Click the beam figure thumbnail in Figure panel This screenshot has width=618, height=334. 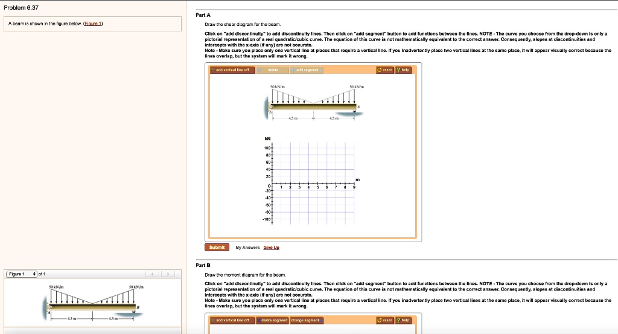point(93,303)
